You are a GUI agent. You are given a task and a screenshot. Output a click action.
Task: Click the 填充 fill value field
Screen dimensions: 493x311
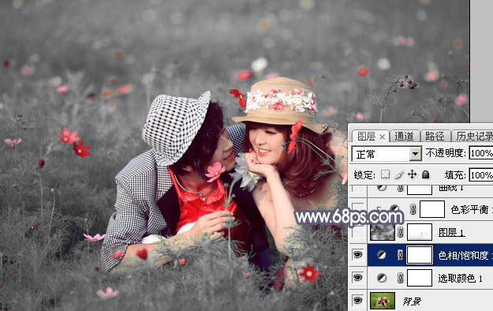click(x=481, y=175)
